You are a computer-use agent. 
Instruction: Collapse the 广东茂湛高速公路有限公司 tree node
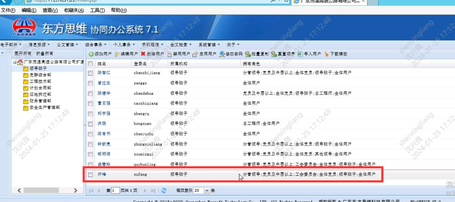click(x=14, y=62)
